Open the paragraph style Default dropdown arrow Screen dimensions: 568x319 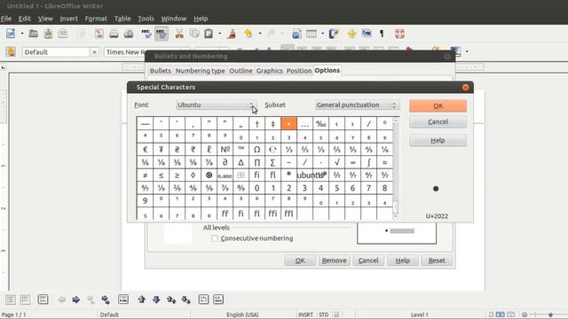click(94, 52)
